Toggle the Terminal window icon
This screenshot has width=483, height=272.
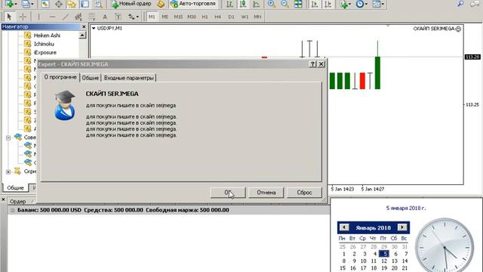click(x=85, y=4)
